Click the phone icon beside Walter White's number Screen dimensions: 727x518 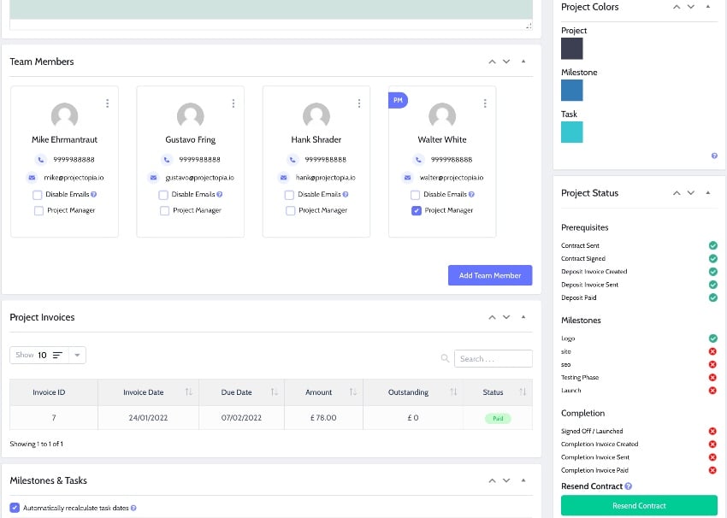pyautogui.click(x=418, y=159)
